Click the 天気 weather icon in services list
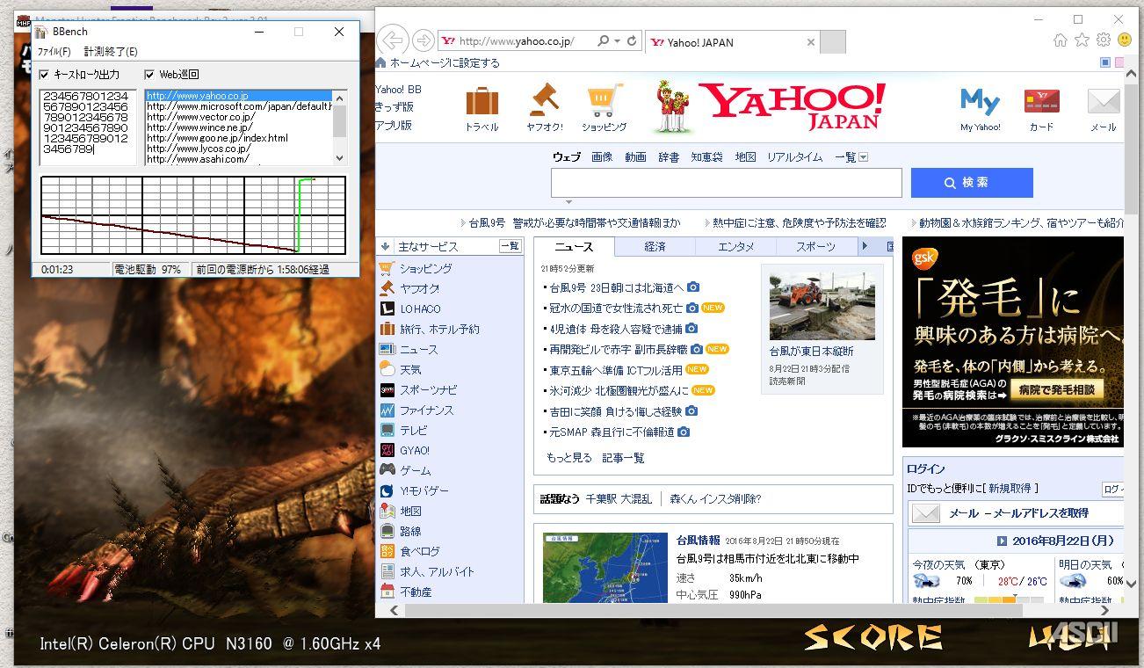 tap(387, 369)
